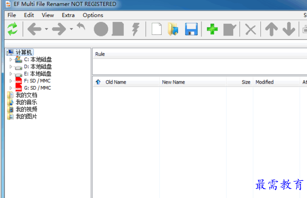Select D: 本地磁盘 in the tree
The height and width of the screenshot is (198, 307).
(38, 67)
